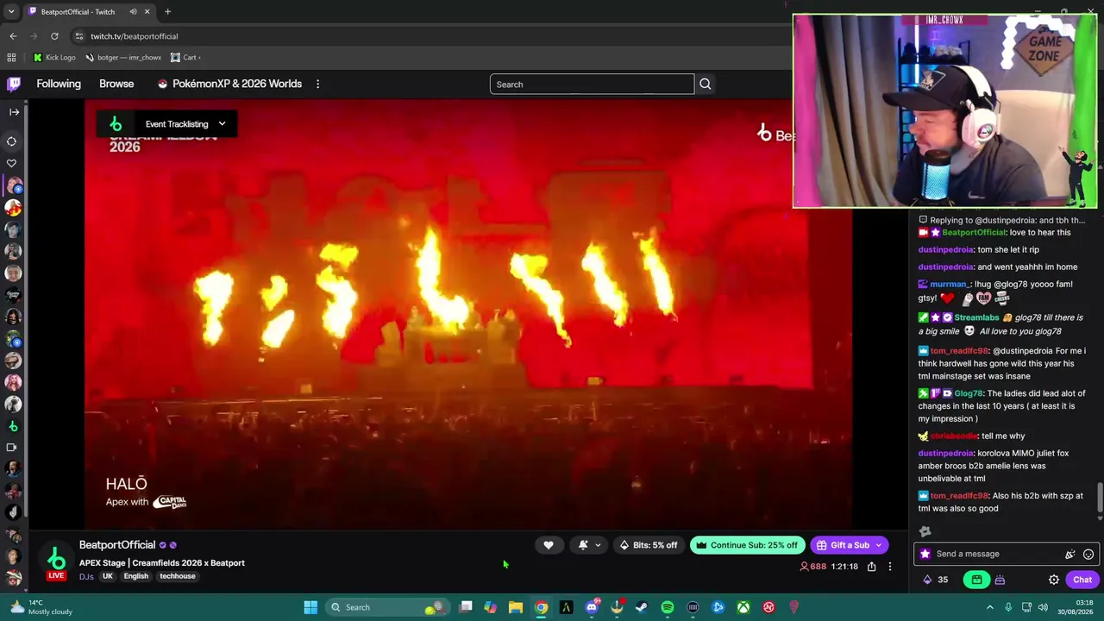Open the Chrome apps grid icon
Image resolution: width=1104 pixels, height=621 pixels.
(x=11, y=58)
